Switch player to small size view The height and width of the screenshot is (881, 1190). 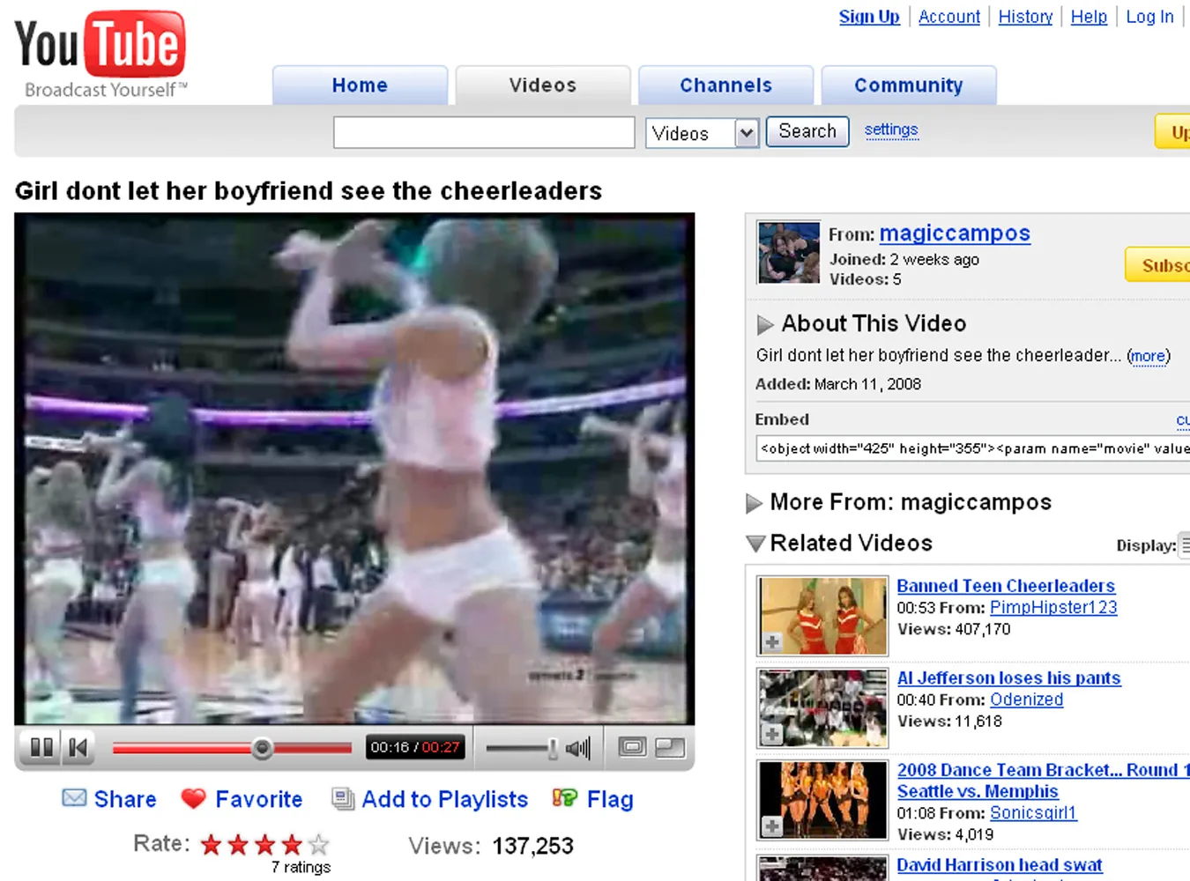tap(632, 748)
